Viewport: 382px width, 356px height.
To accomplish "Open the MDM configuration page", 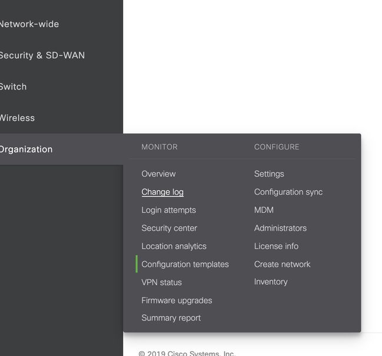I will (264, 210).
